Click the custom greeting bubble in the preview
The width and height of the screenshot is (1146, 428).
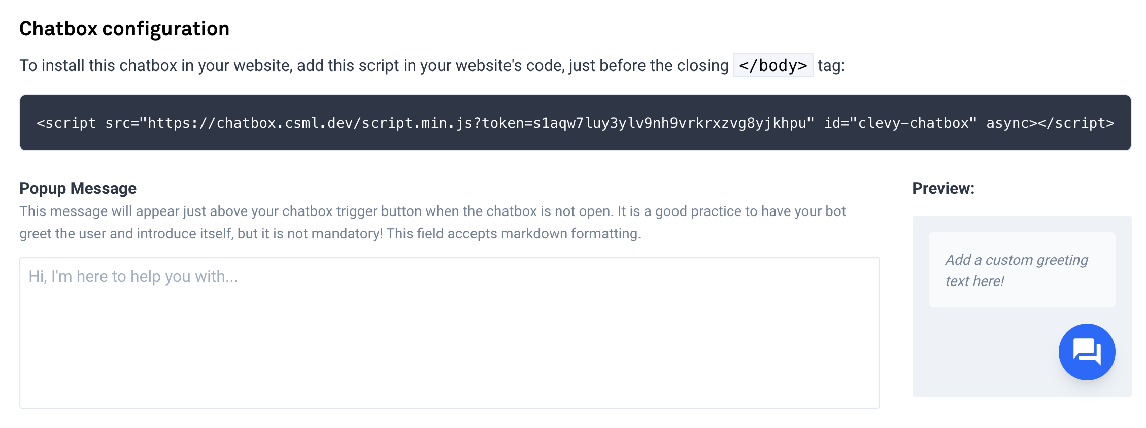1022,270
